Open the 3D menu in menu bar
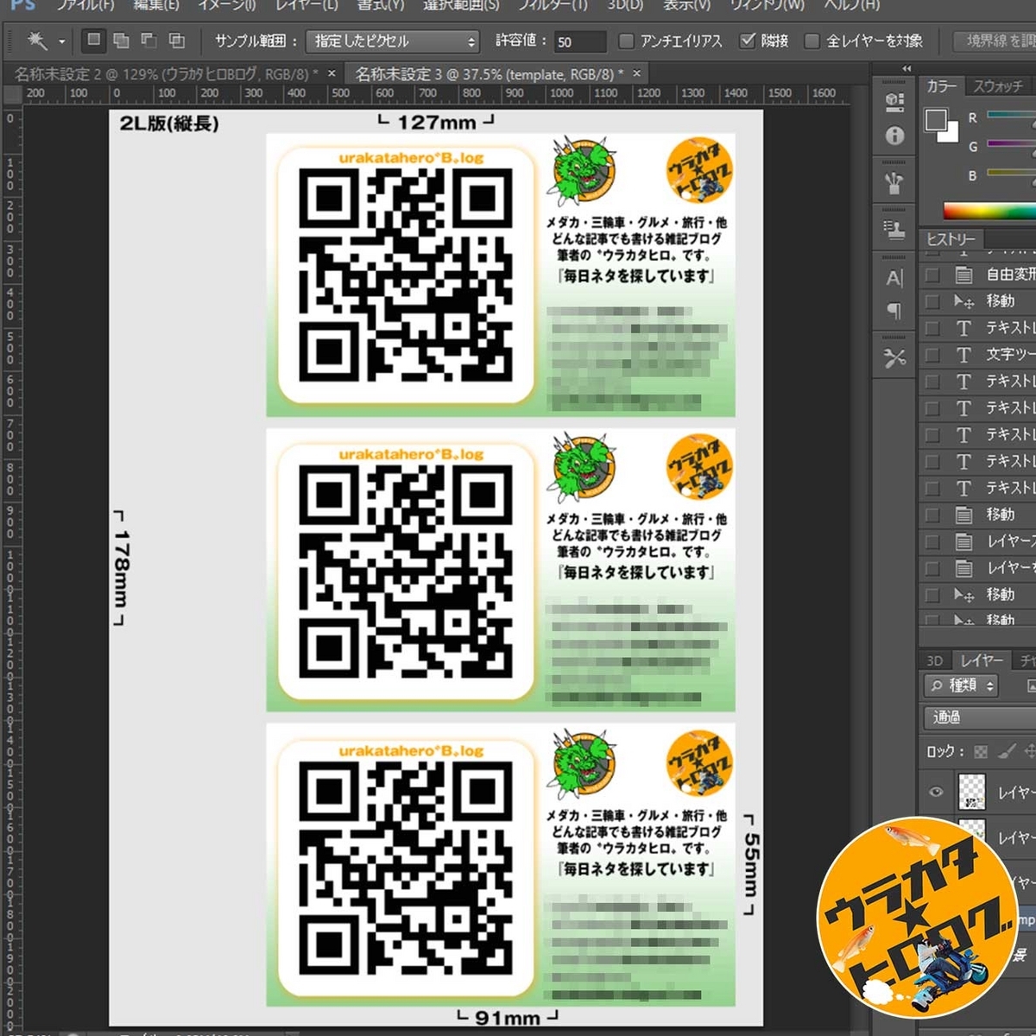This screenshot has width=1036, height=1036. [x=625, y=5]
